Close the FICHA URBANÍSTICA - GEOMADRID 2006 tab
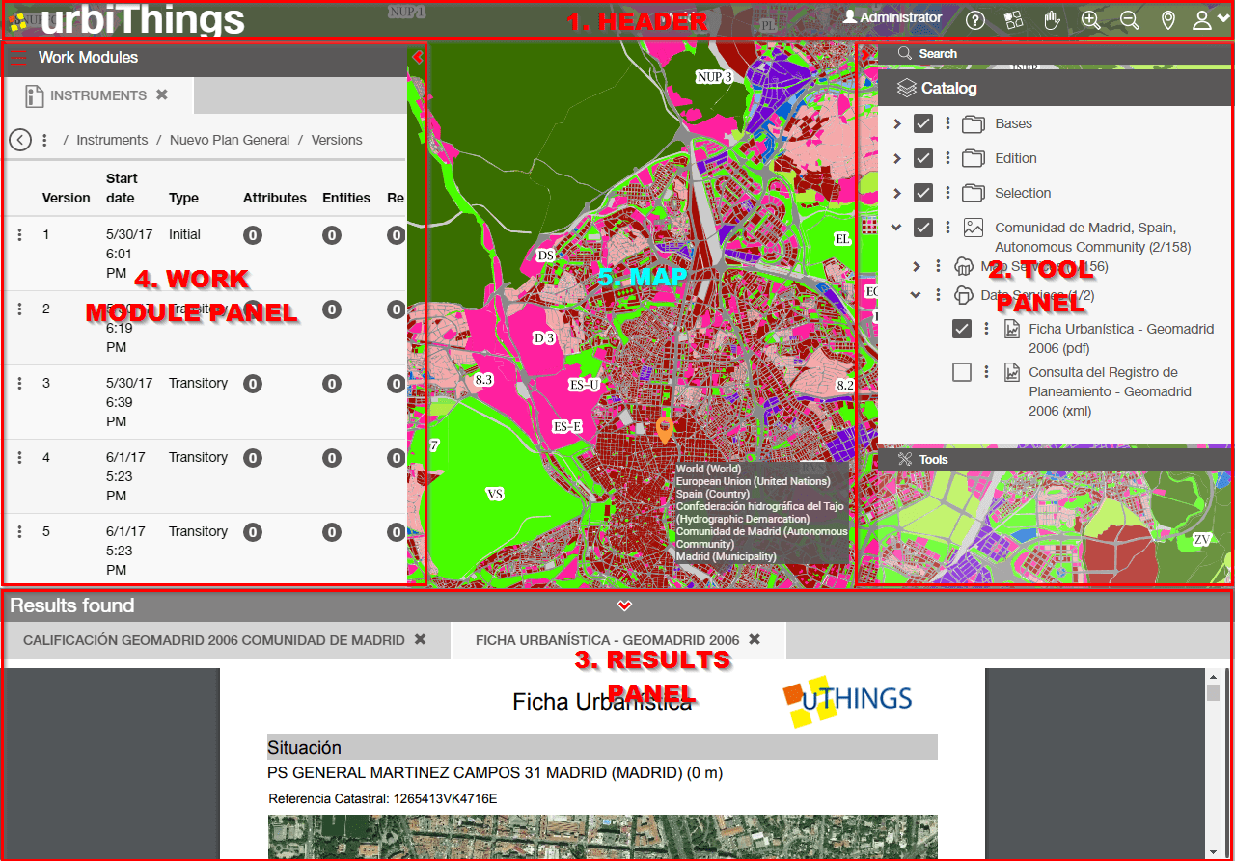This screenshot has height=861, width=1235. (x=755, y=639)
